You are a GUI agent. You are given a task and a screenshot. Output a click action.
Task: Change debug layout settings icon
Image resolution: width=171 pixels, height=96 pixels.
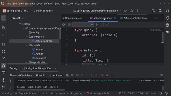(162, 75)
